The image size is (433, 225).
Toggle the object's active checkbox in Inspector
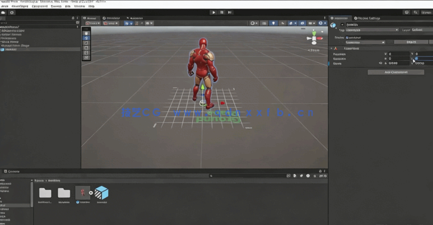(342, 24)
